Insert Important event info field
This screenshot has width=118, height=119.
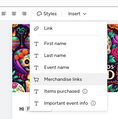tap(69, 103)
